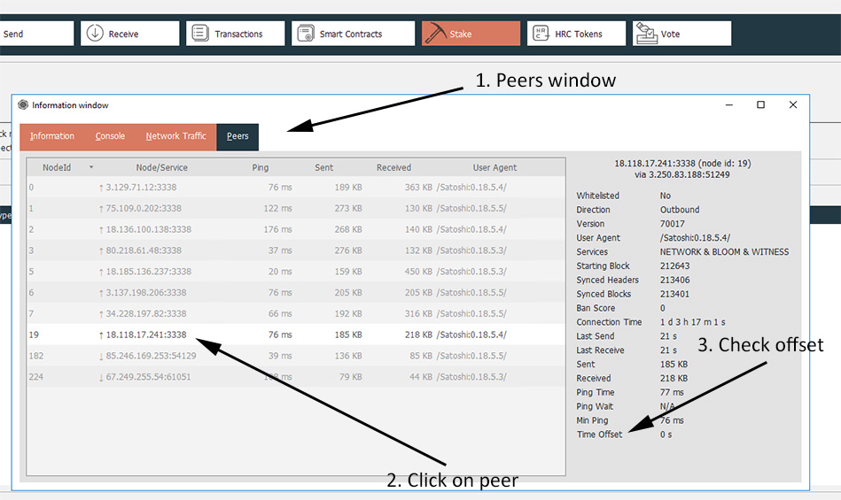Sort peers by Ping column header
The image size is (841, 500).
point(260,167)
